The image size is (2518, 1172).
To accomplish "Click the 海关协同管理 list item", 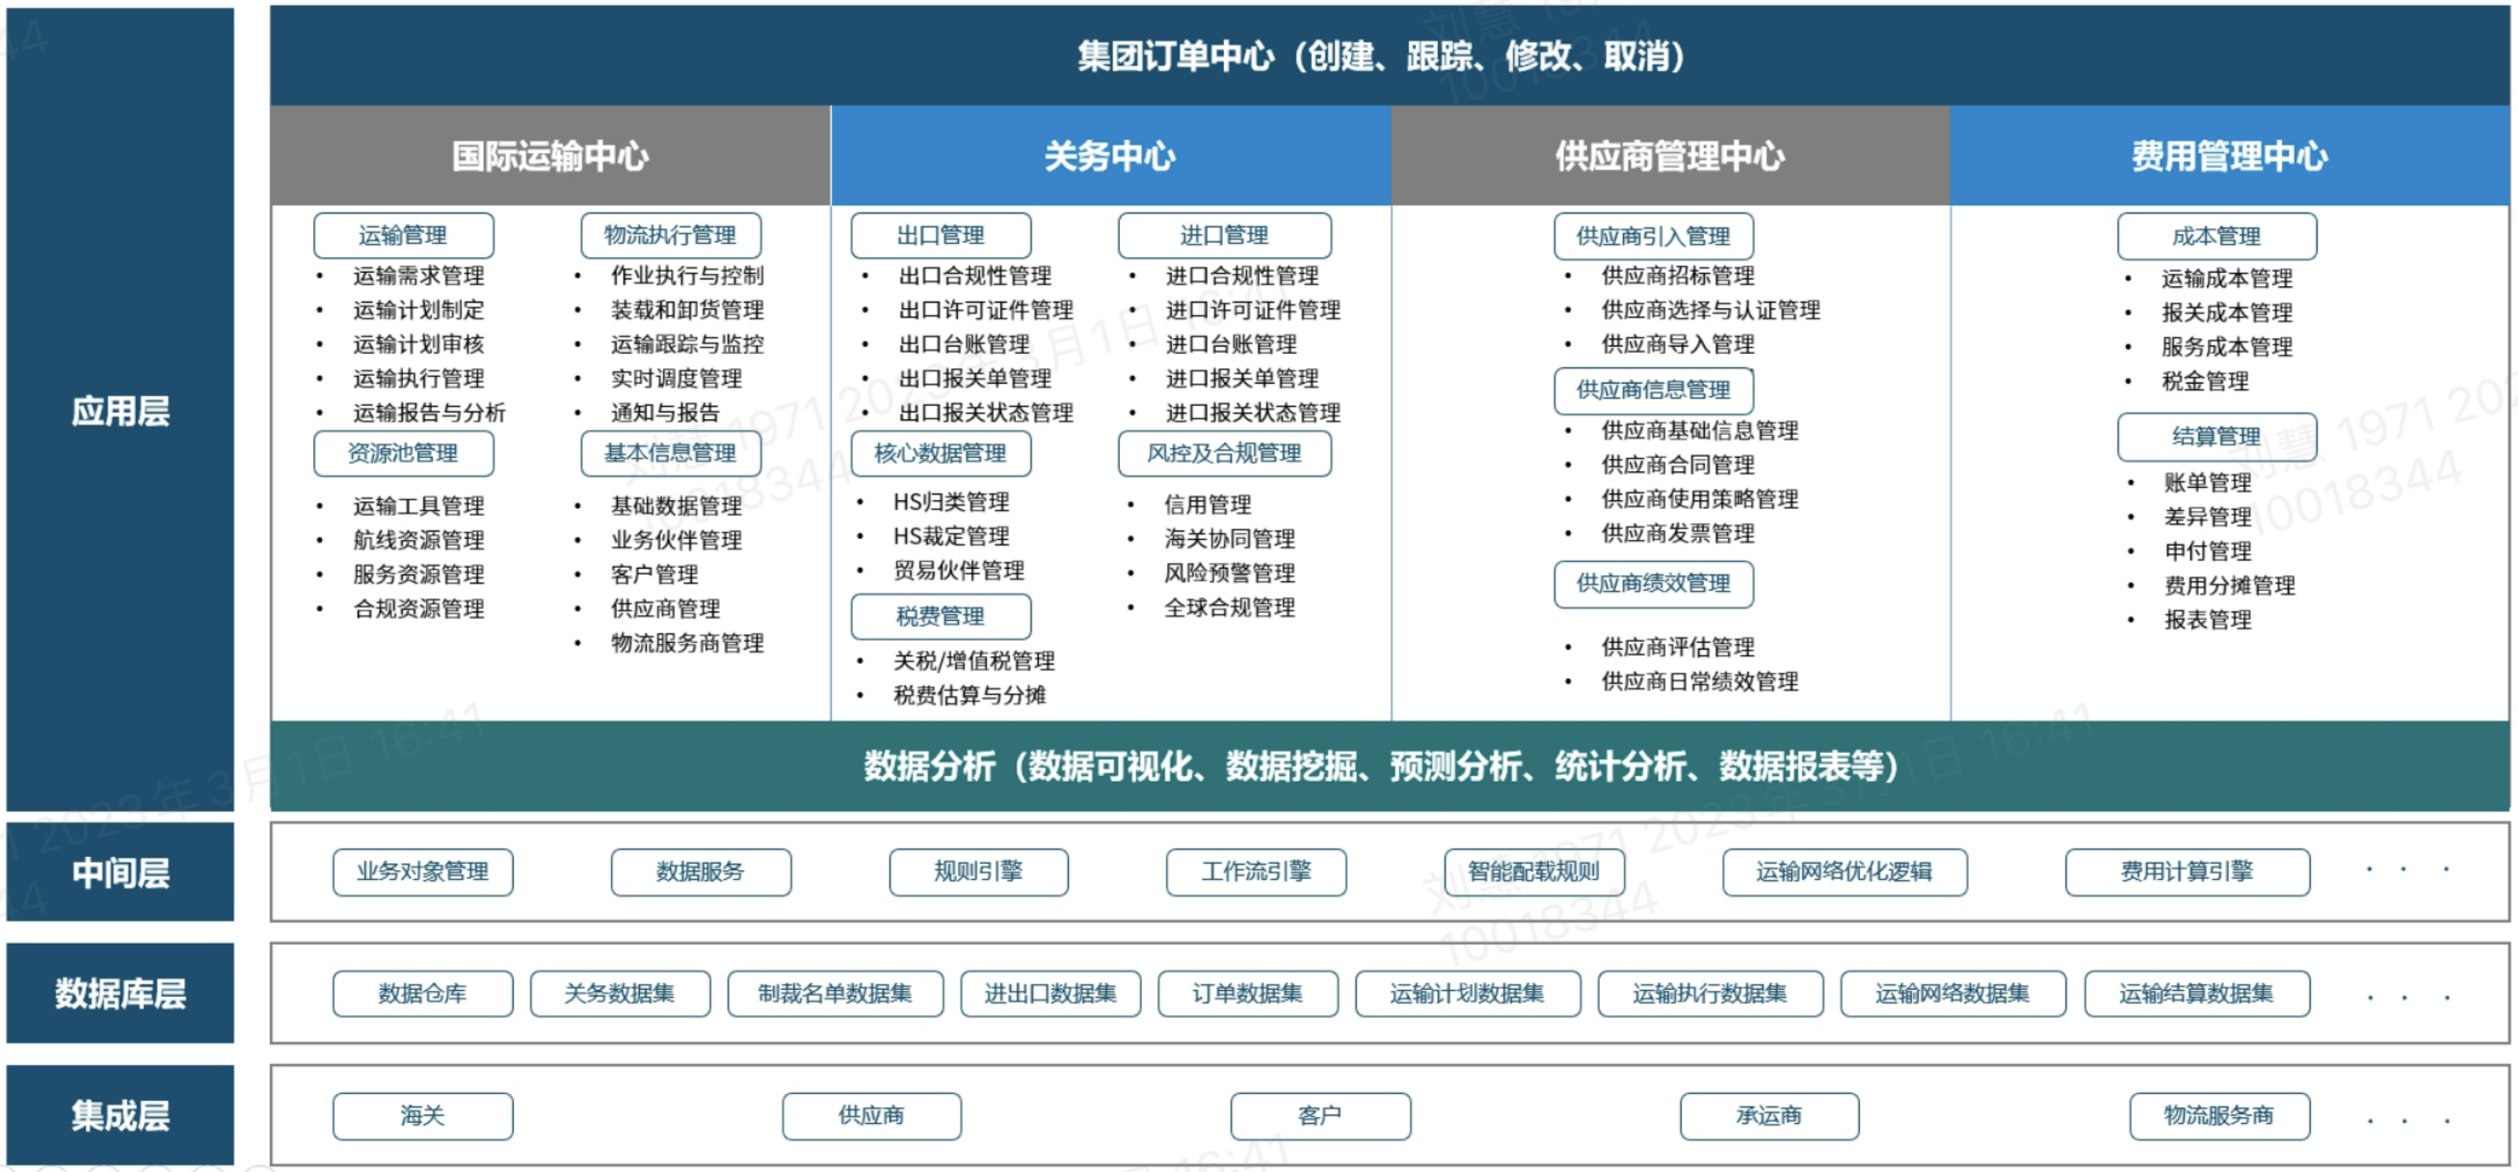I will (1231, 539).
